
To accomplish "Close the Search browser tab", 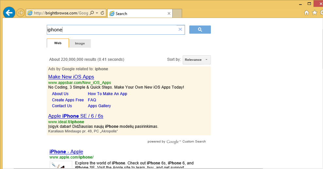I will pos(169,13).
